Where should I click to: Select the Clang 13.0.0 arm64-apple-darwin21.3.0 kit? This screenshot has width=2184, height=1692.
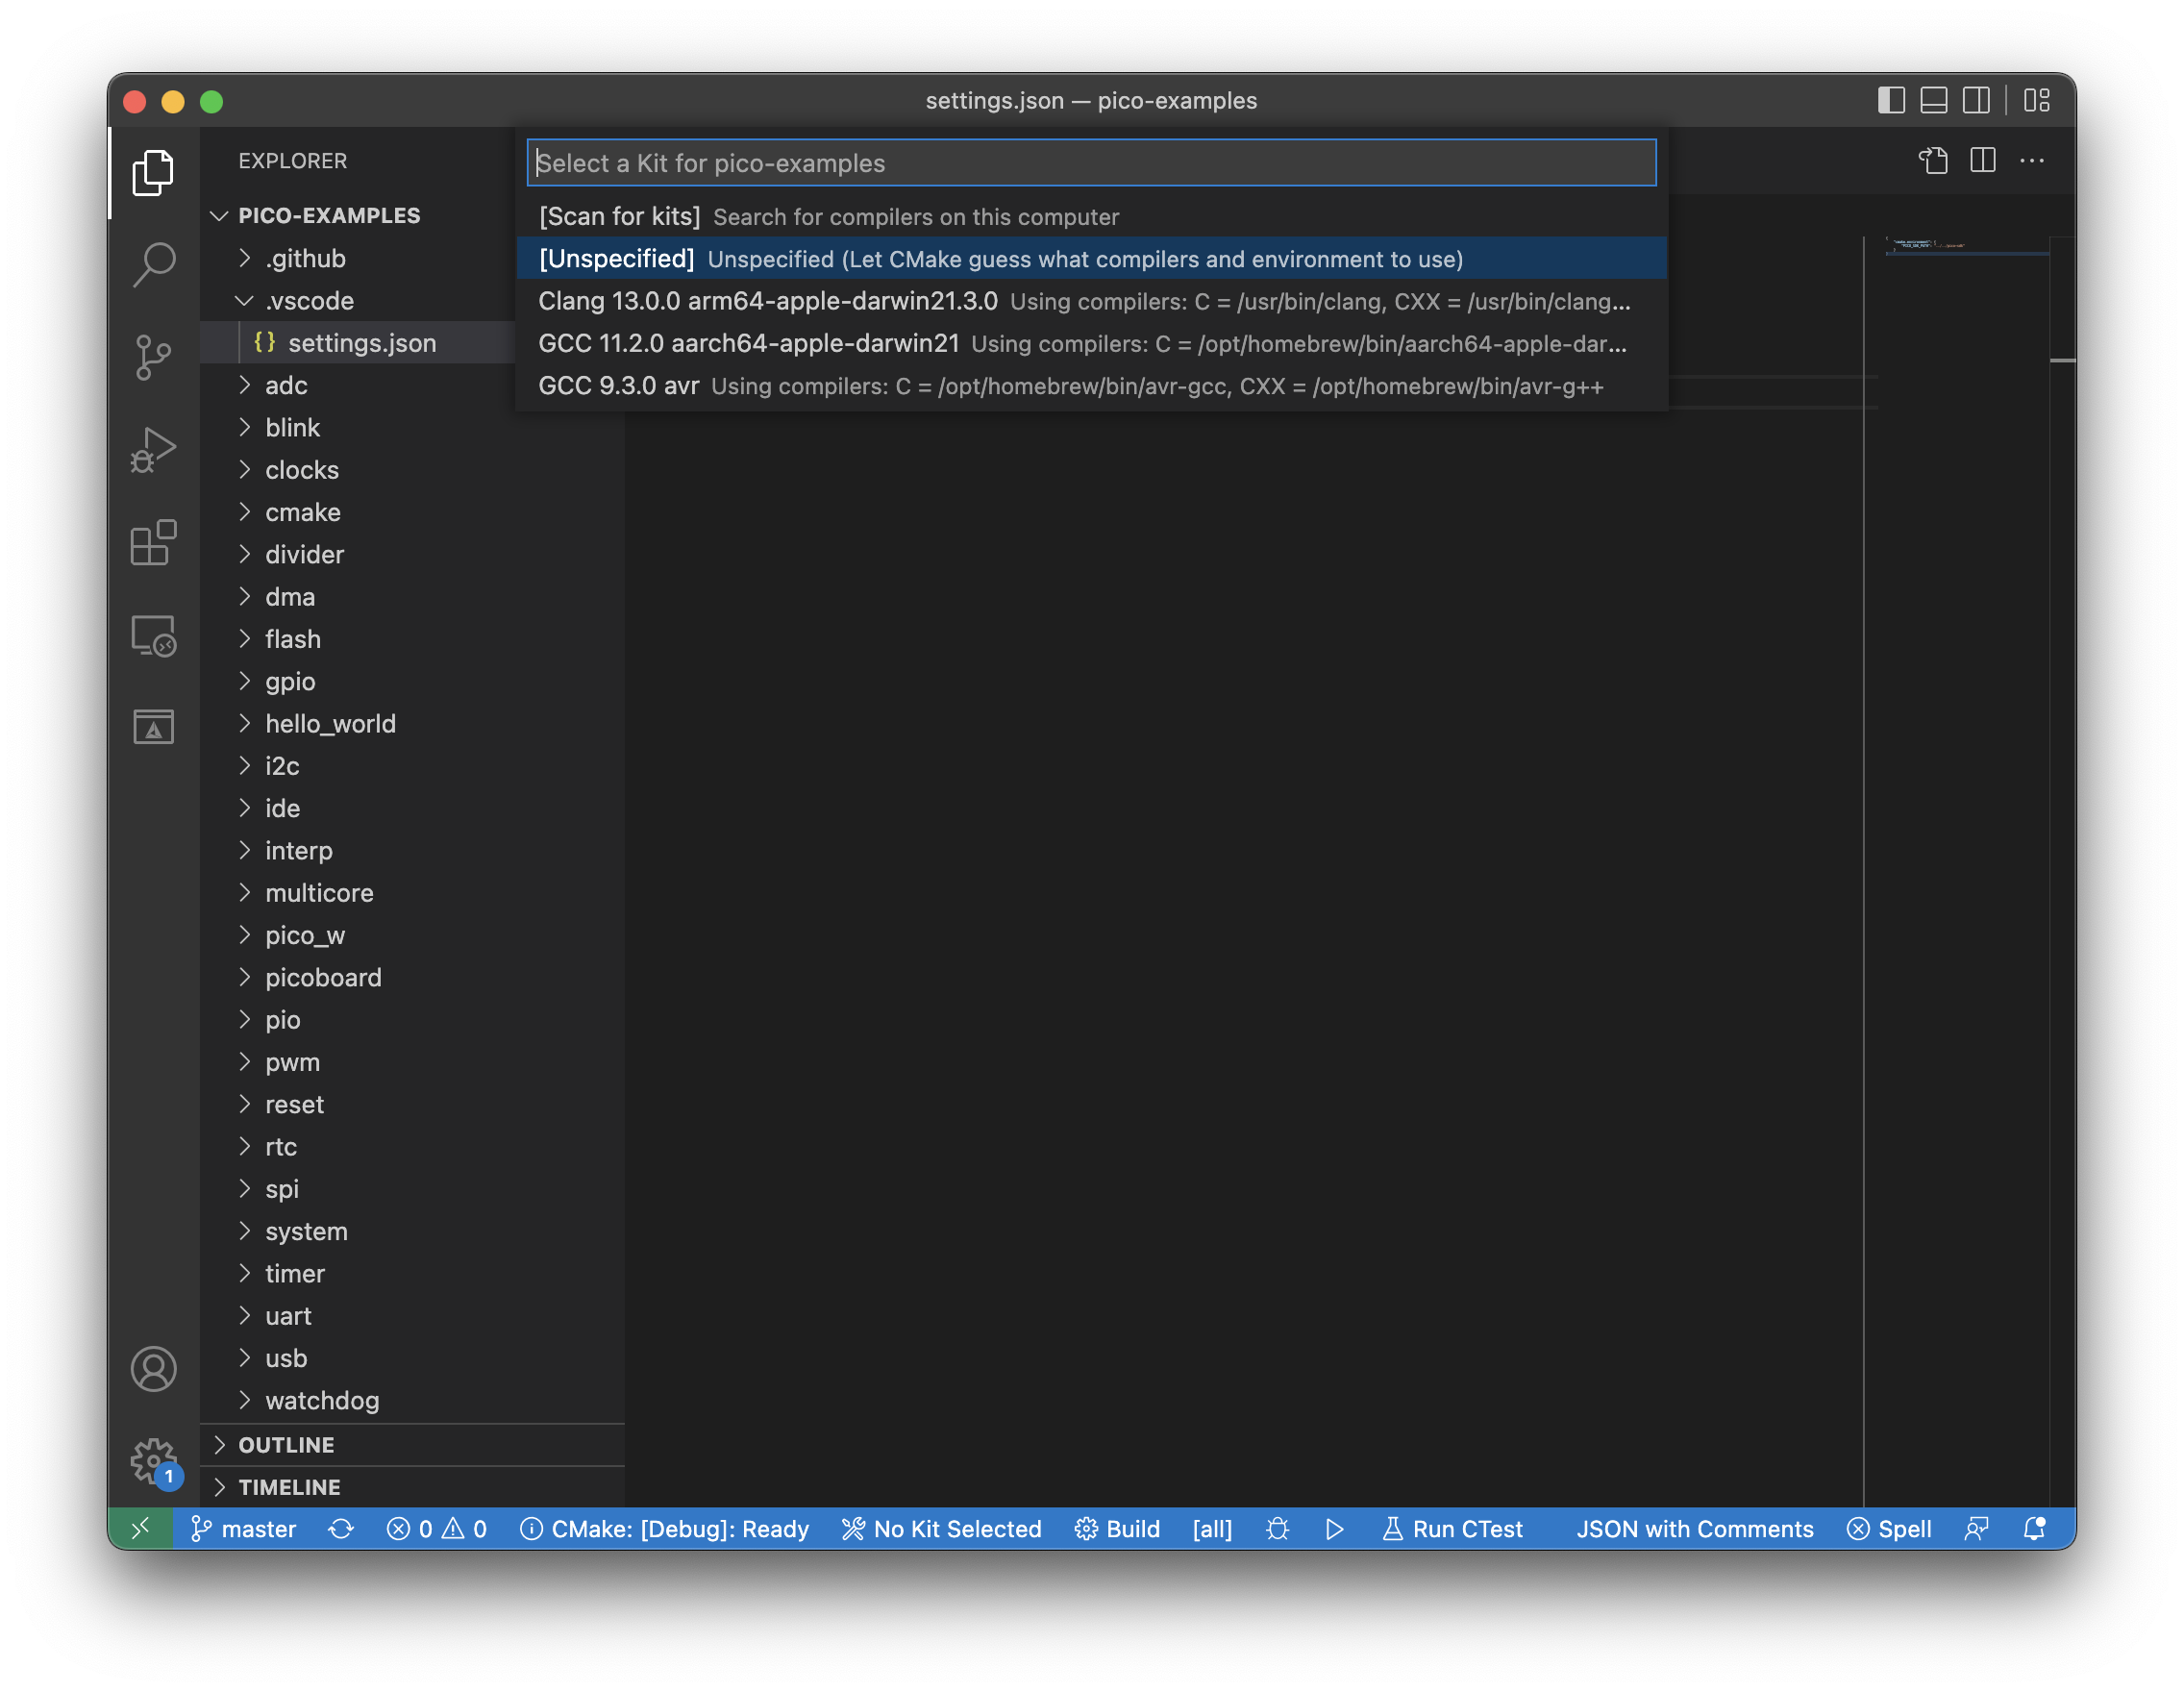(x=1091, y=300)
